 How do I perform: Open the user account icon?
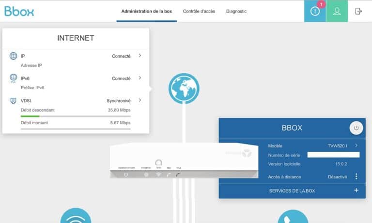[x=337, y=11]
